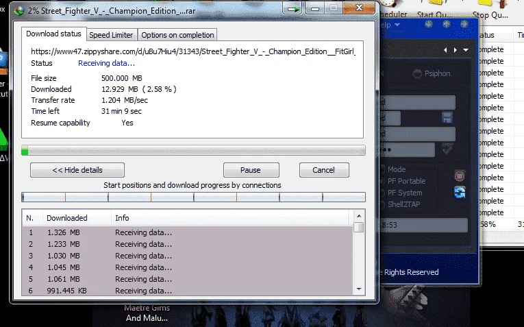Click the red stop icon in blue window
The width and height of the screenshot is (524, 327).
(x=460, y=176)
